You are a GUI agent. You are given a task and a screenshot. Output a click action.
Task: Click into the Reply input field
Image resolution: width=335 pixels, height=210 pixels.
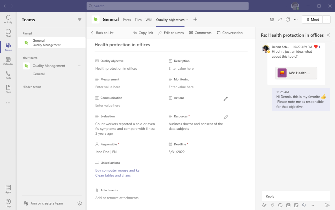tap(296, 196)
